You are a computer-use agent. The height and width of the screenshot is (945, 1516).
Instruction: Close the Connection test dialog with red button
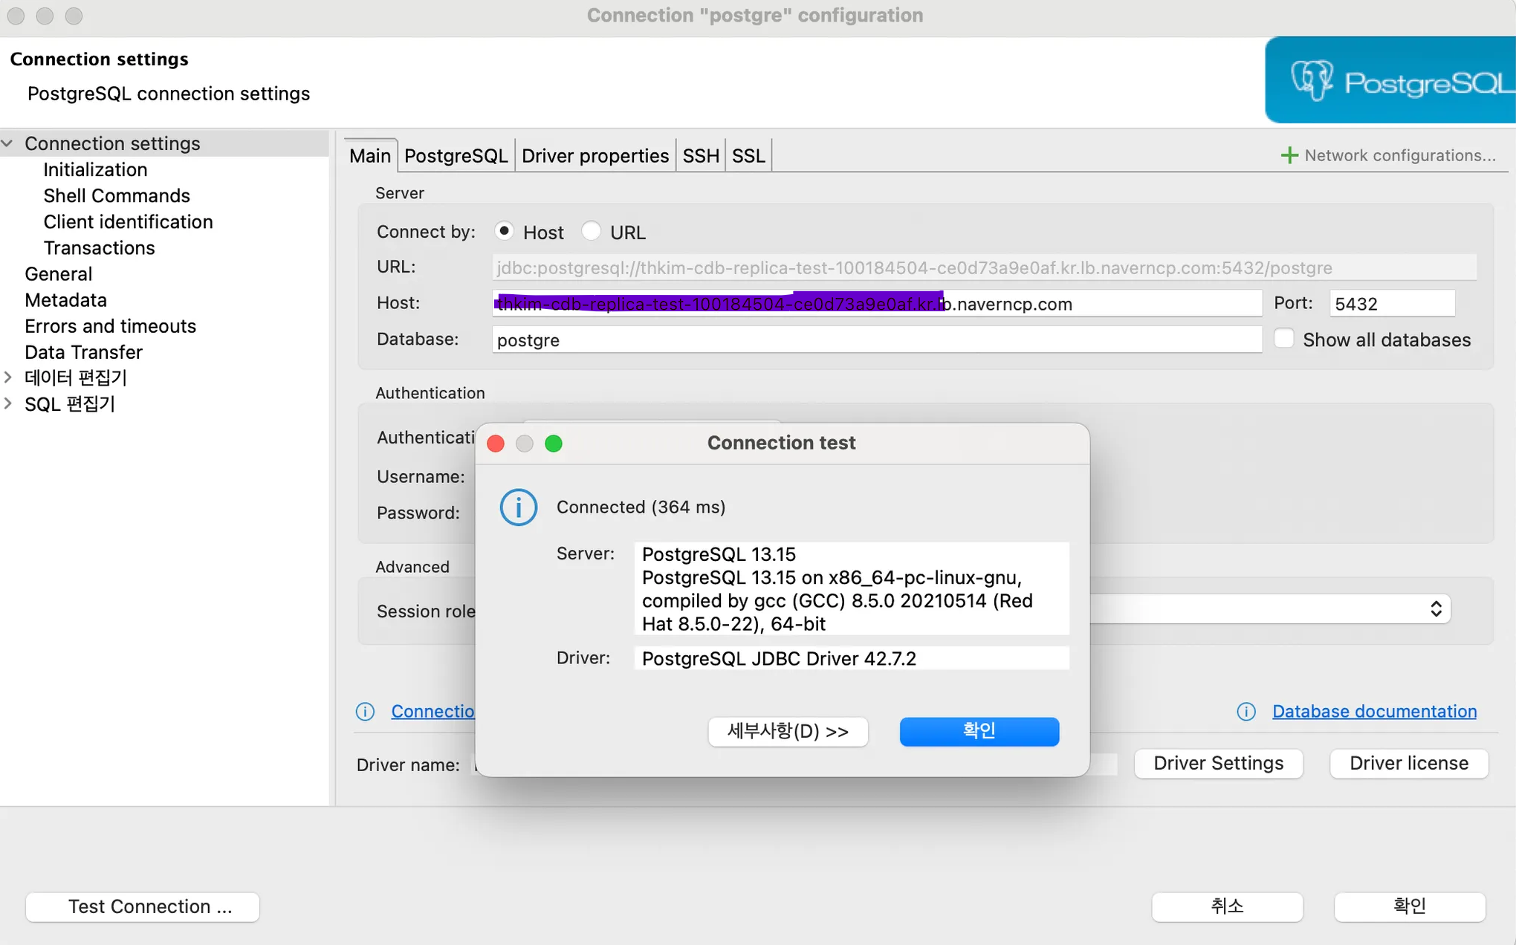[496, 444]
